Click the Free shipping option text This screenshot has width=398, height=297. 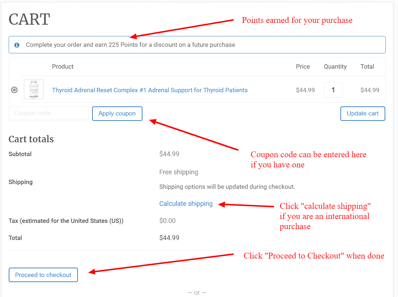click(x=179, y=172)
